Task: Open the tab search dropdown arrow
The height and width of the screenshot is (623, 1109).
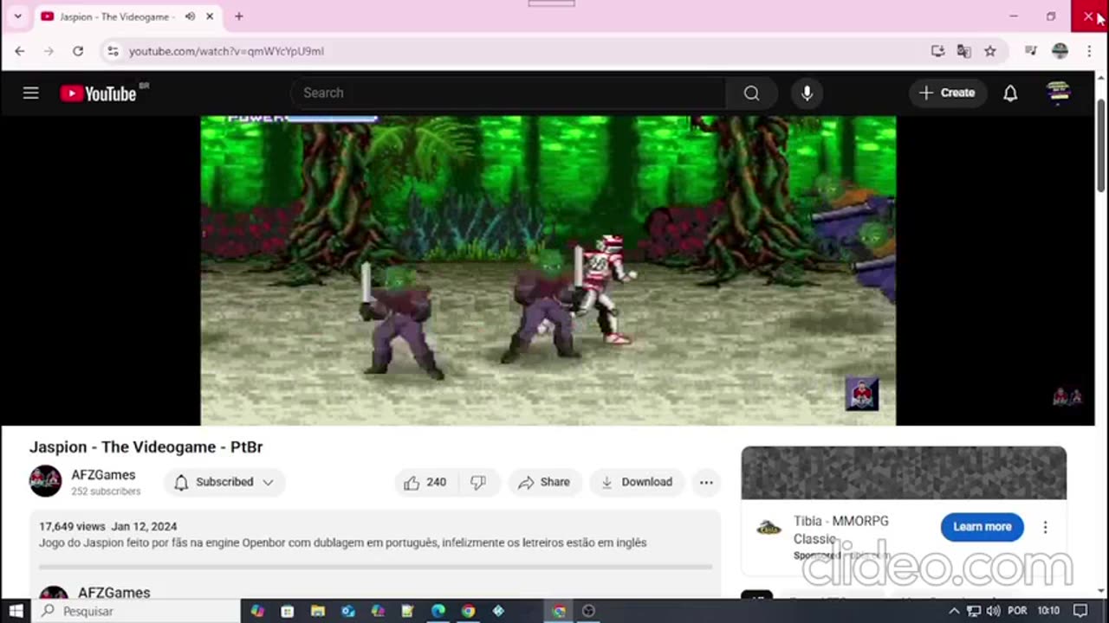Action: point(17,16)
